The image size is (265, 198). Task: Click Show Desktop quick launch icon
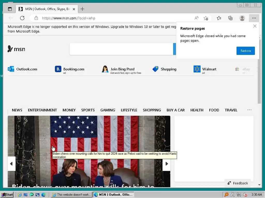26,195
